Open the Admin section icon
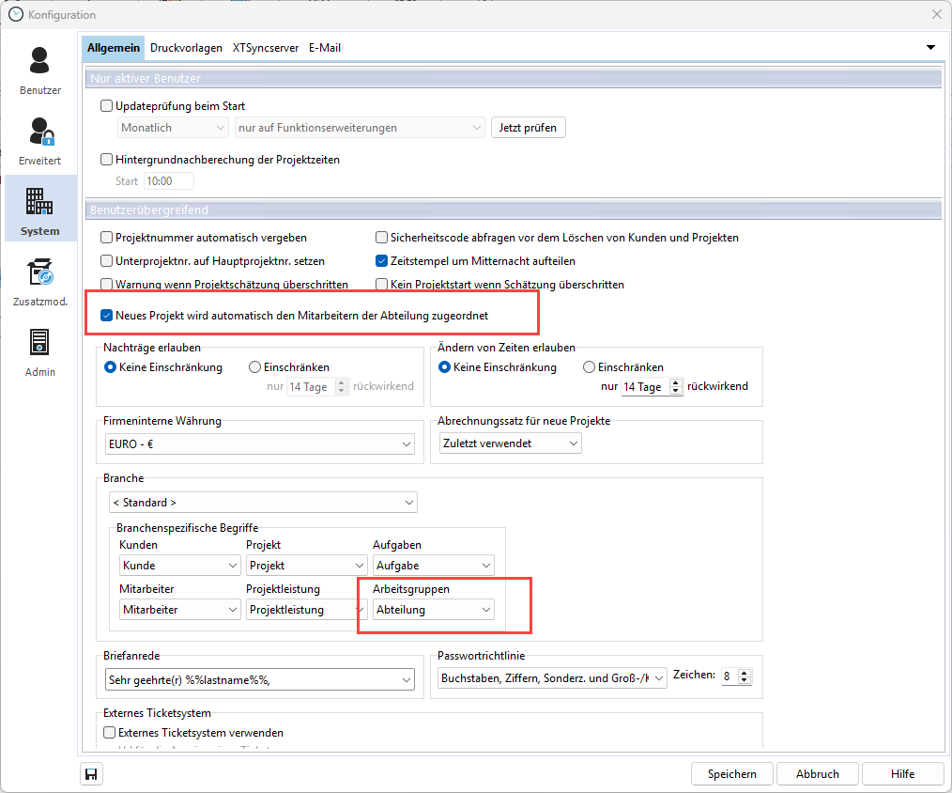The image size is (952, 793). pyautogui.click(x=39, y=343)
